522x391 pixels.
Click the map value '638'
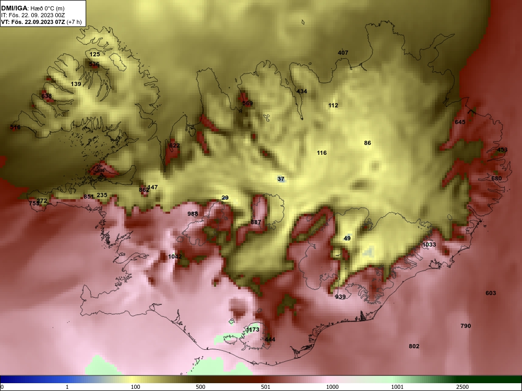coord(46,96)
